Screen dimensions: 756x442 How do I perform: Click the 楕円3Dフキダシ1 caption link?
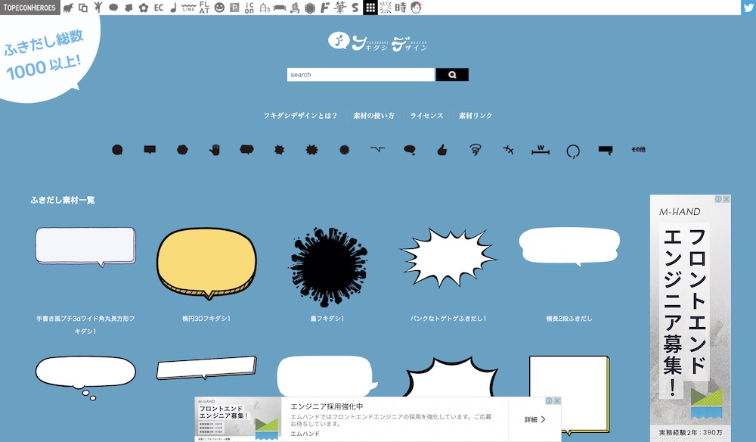tap(206, 319)
